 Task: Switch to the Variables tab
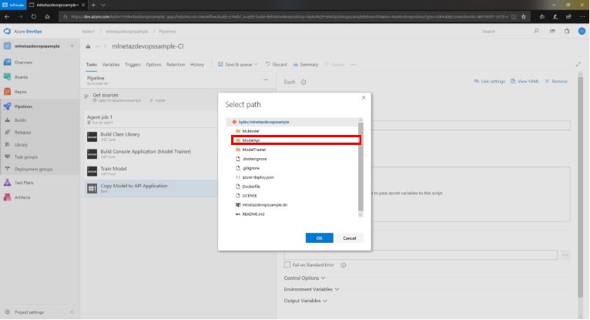click(x=111, y=65)
